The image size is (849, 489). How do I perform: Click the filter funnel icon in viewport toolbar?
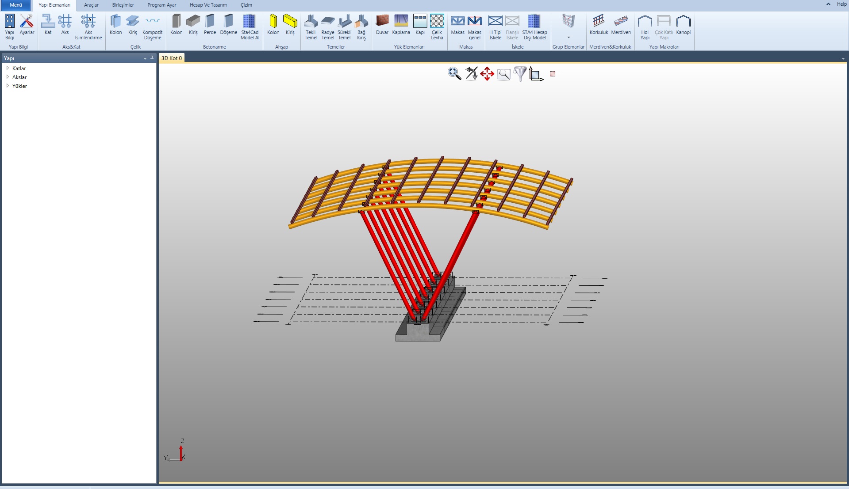click(520, 74)
